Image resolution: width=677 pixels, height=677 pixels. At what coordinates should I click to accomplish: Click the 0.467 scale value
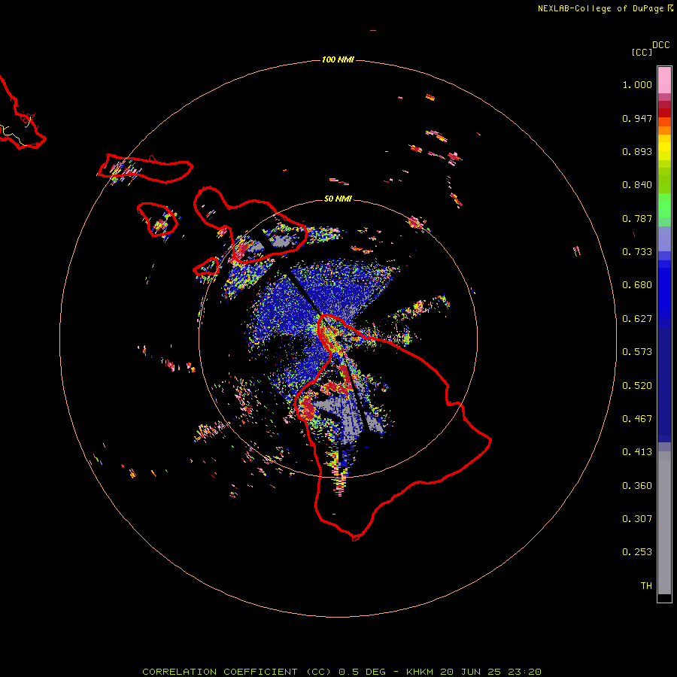pos(637,419)
